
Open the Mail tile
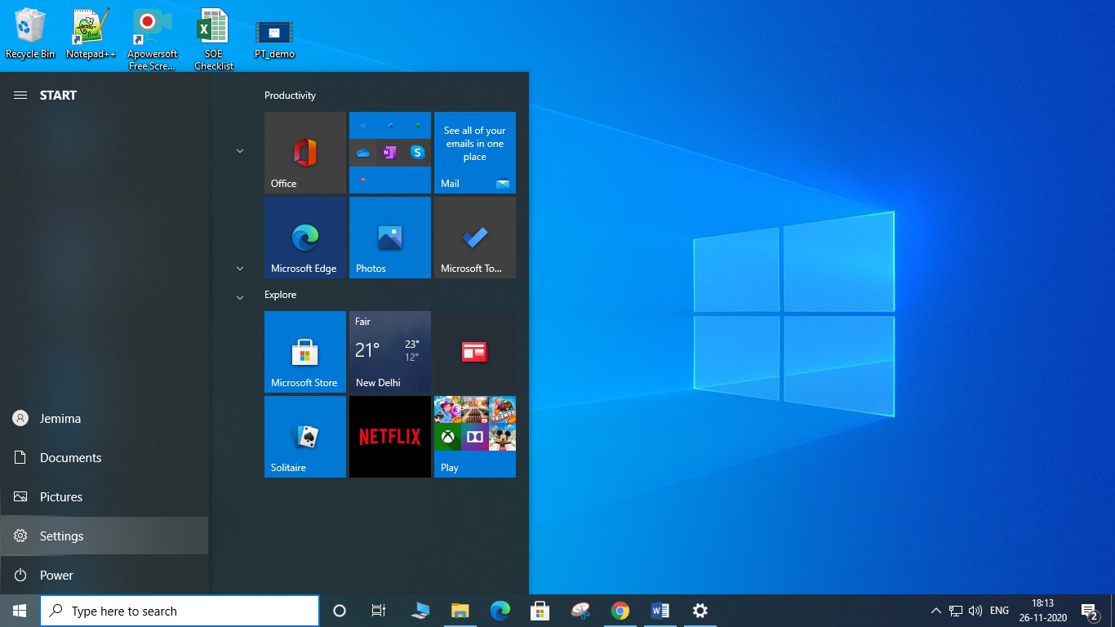tap(475, 153)
